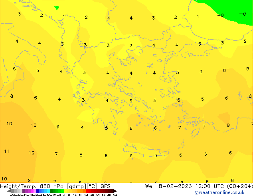
Task: Click the cyan swatch in the color legend
Action: click(x=49, y=191)
